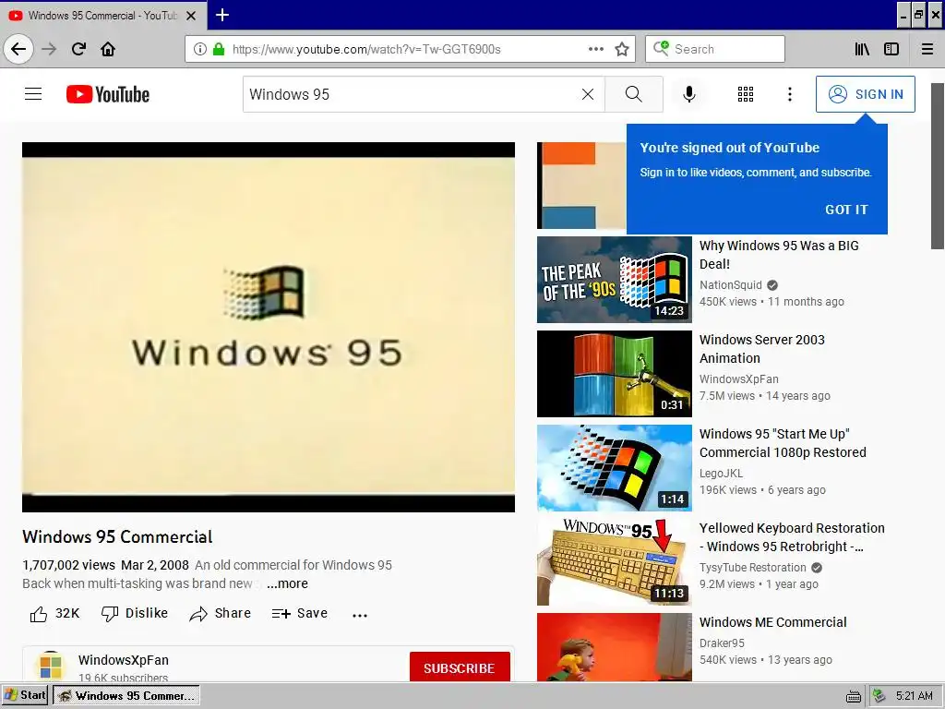Click the Dislike thumbs-down button

(x=135, y=613)
